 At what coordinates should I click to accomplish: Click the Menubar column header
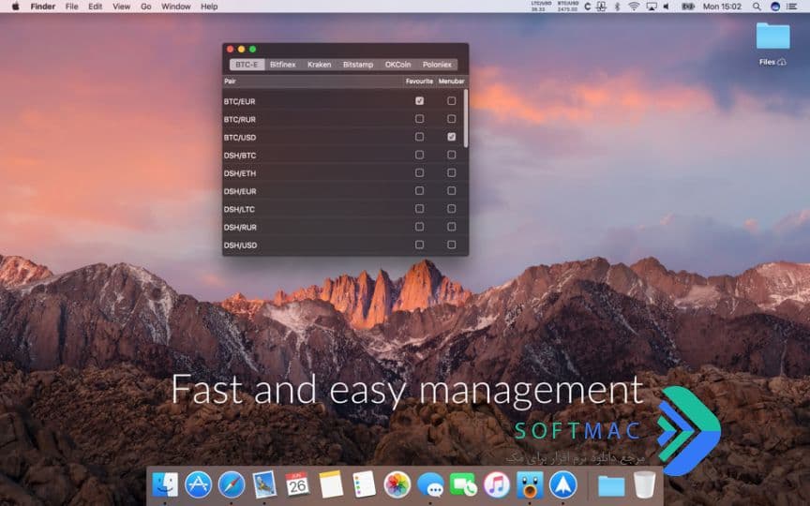pos(452,82)
